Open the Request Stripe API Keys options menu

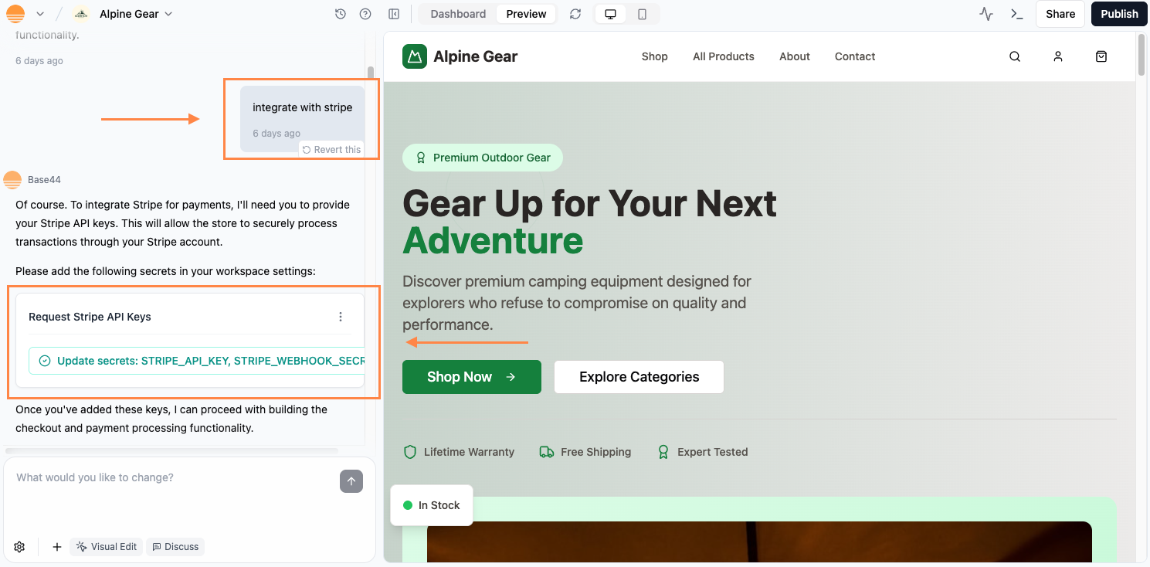(341, 317)
